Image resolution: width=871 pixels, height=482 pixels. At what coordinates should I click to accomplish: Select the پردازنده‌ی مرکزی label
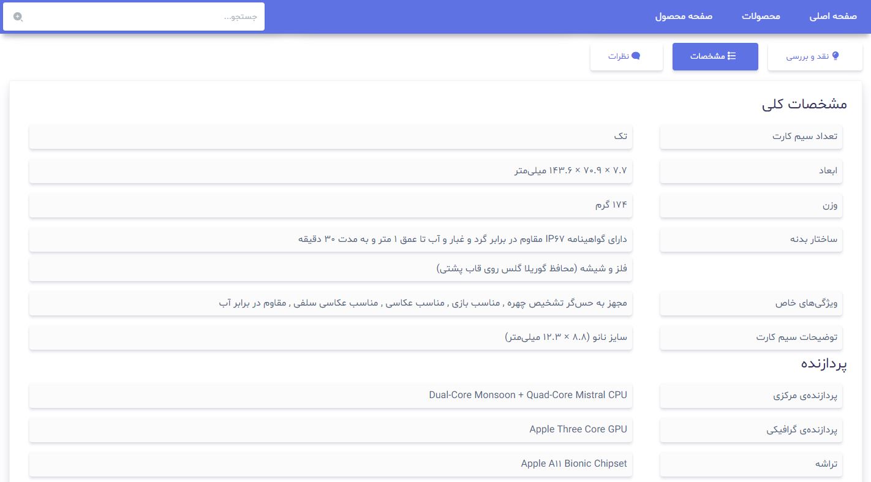751,396
